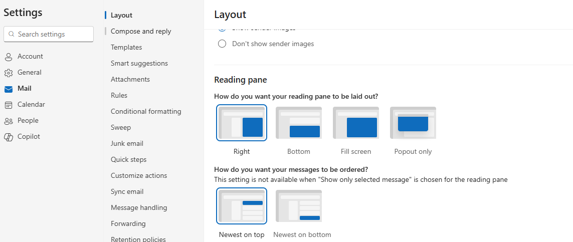Screen dimensions: 573x242
Task: Click the Account person icon
Action: [x=9, y=57]
